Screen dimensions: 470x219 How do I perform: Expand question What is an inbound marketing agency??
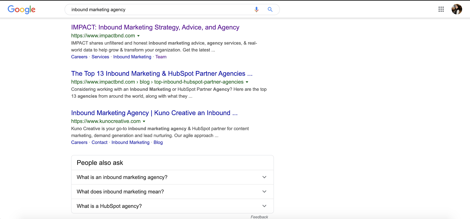coord(172,177)
